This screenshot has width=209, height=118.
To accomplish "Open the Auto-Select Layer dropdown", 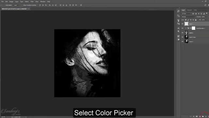I will point(17,5).
